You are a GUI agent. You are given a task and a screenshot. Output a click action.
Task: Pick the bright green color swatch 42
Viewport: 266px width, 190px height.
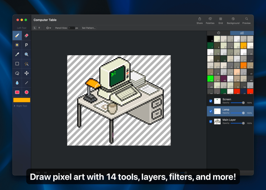pos(211,79)
